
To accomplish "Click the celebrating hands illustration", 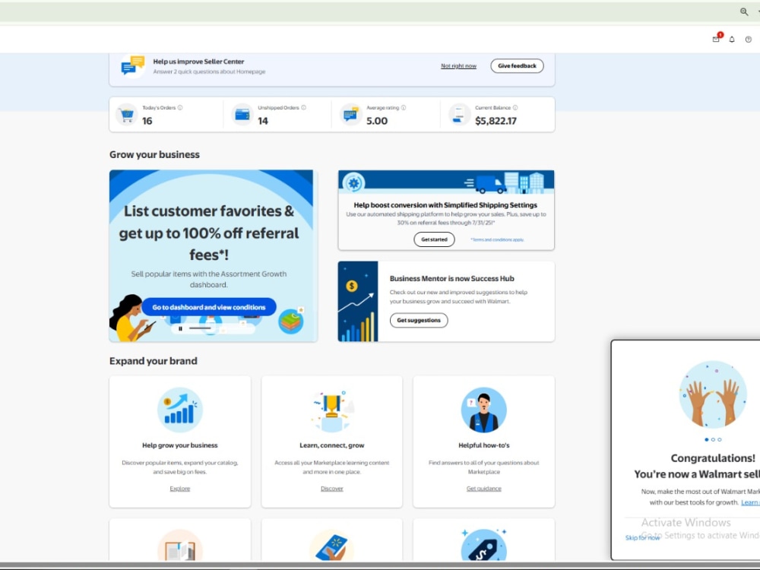I will (713, 394).
